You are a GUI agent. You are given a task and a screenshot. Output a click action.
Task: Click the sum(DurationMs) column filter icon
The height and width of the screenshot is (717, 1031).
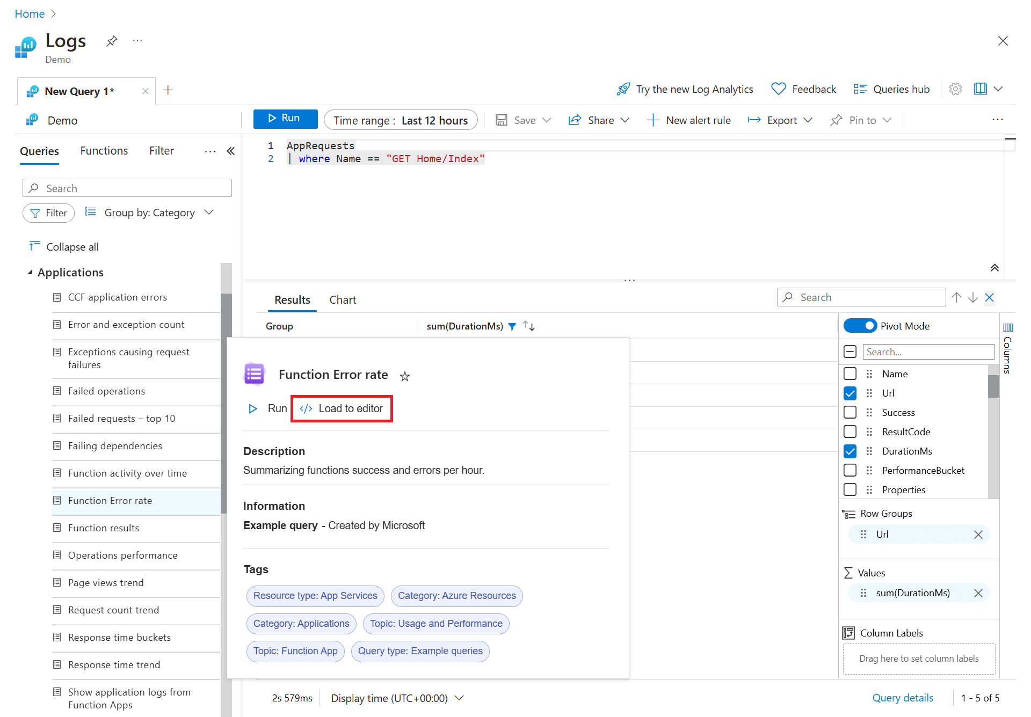(512, 326)
